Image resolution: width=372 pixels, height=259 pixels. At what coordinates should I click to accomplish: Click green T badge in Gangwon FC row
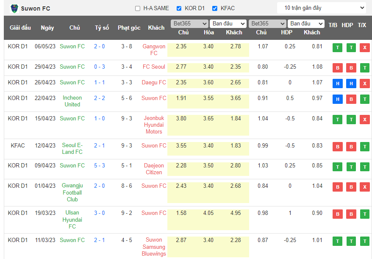[337, 47]
